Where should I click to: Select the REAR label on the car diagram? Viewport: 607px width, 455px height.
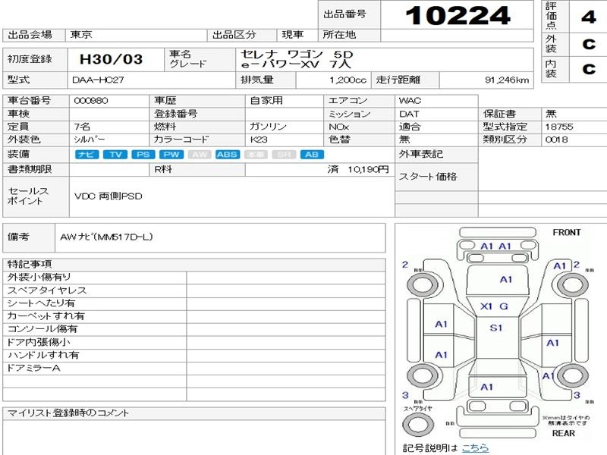point(563,433)
